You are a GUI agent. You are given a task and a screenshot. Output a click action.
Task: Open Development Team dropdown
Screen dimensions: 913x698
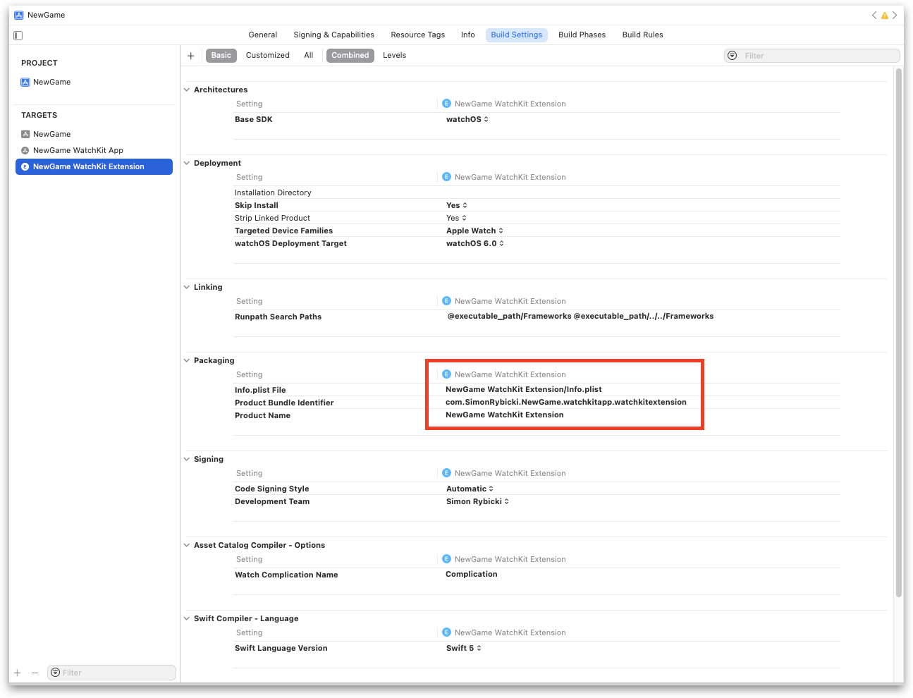point(478,501)
